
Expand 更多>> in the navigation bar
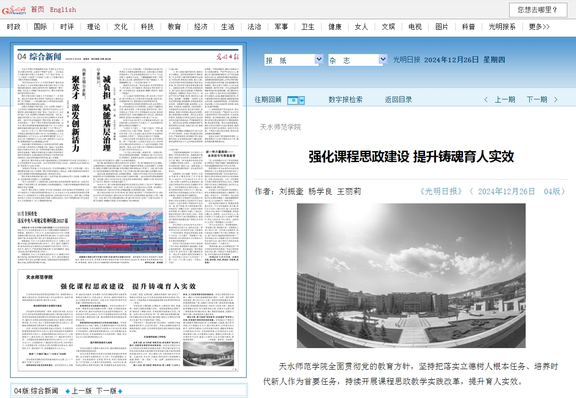[x=539, y=27]
